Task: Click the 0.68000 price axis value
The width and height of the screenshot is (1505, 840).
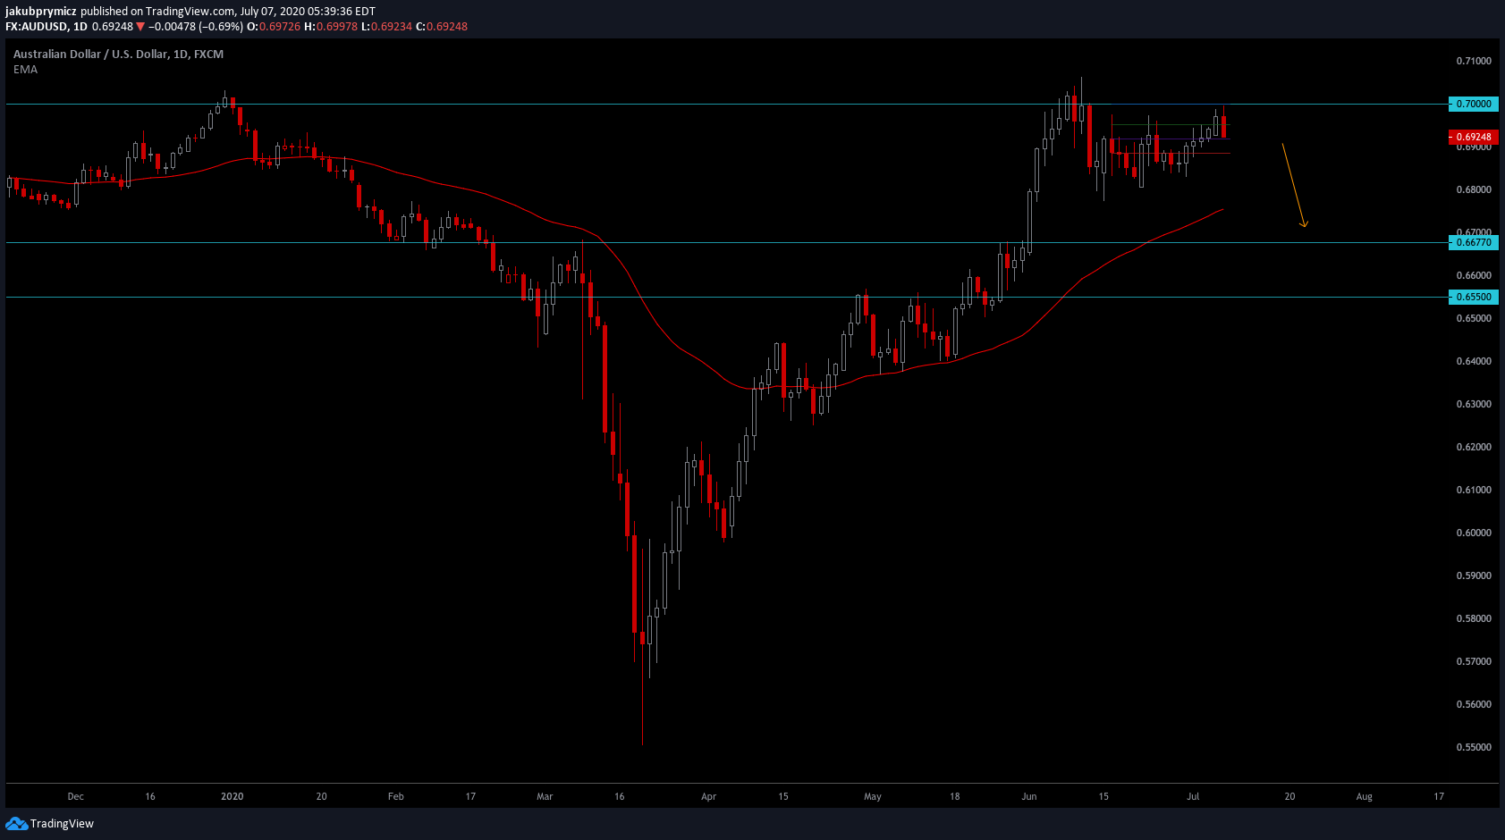Action: tap(1474, 189)
